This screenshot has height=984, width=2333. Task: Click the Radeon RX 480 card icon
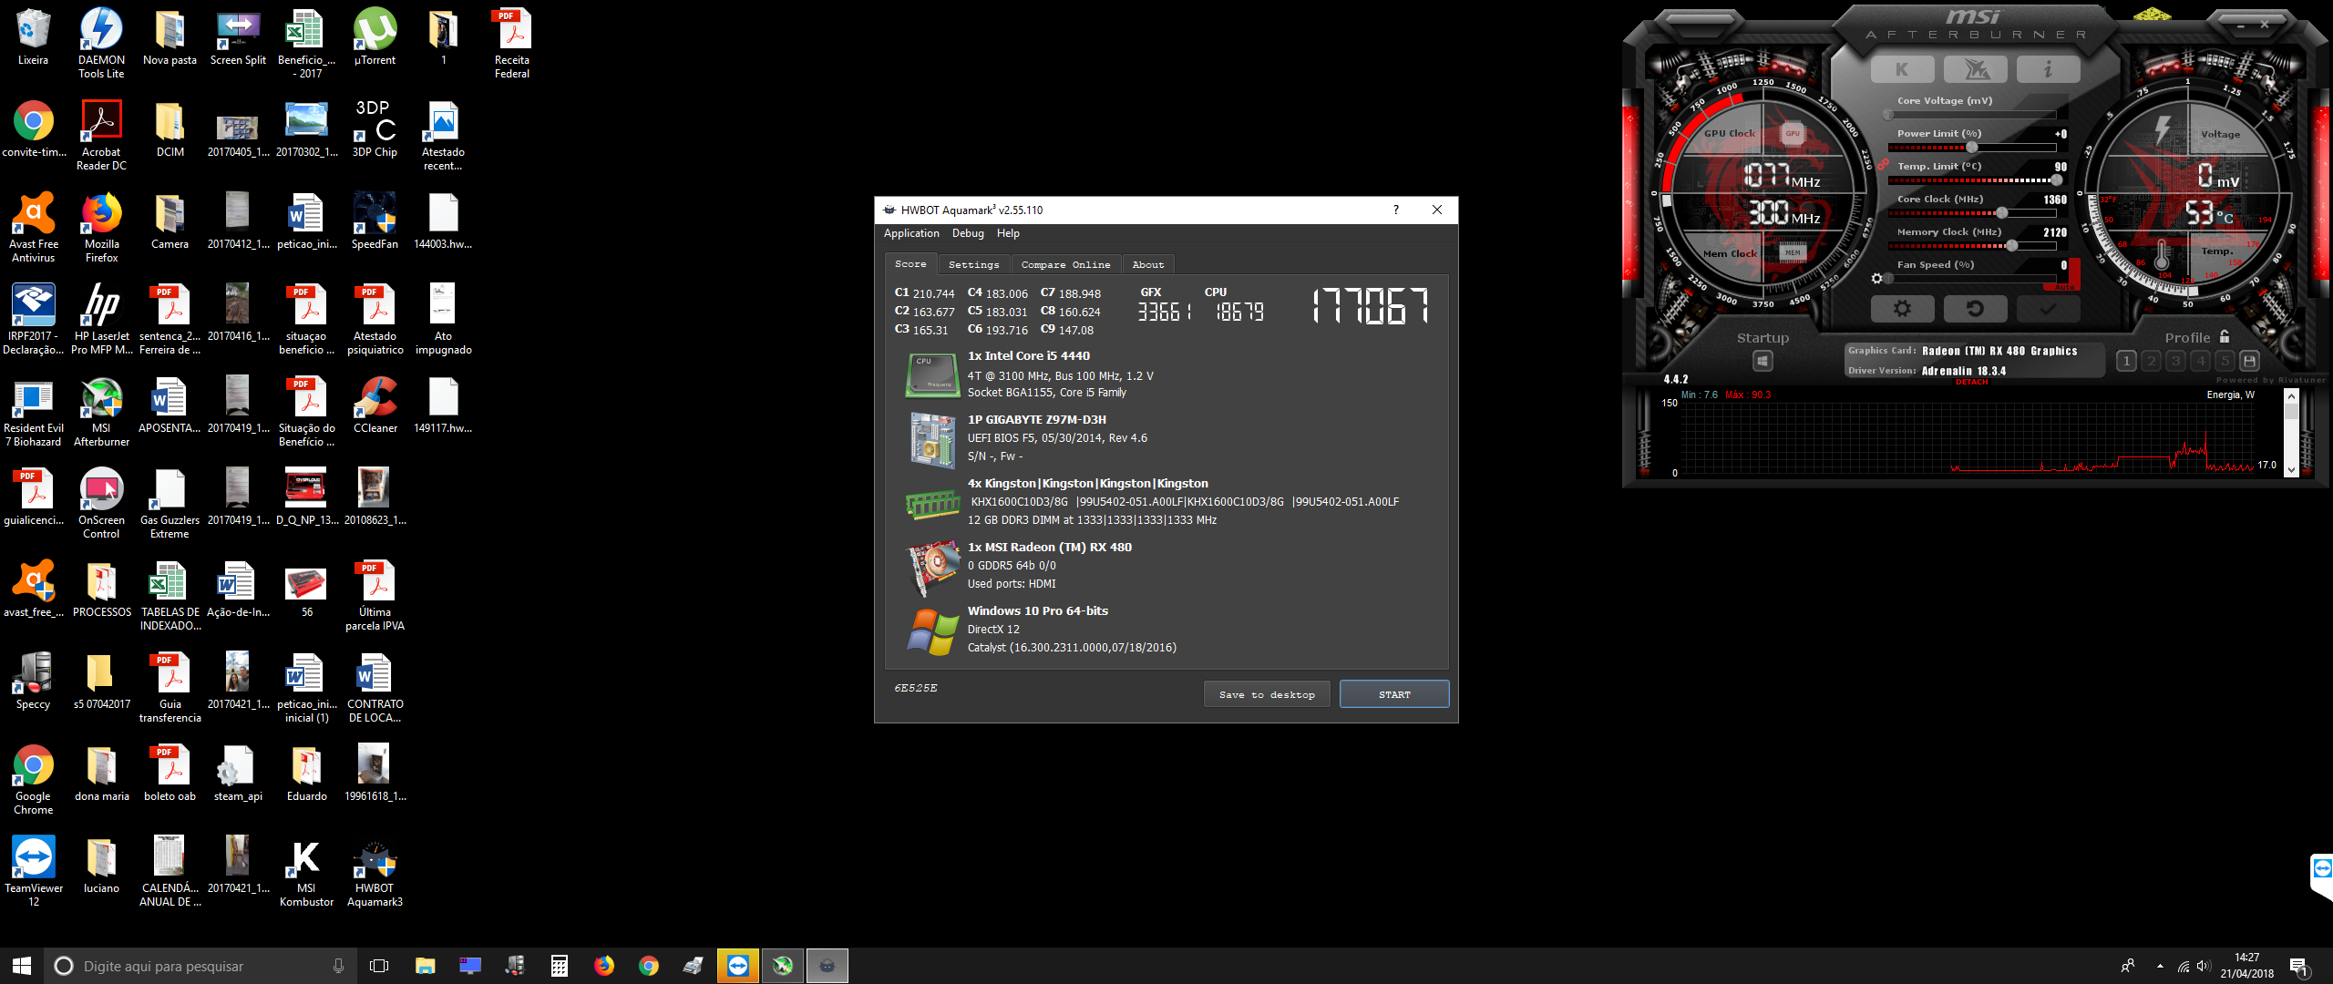point(933,567)
